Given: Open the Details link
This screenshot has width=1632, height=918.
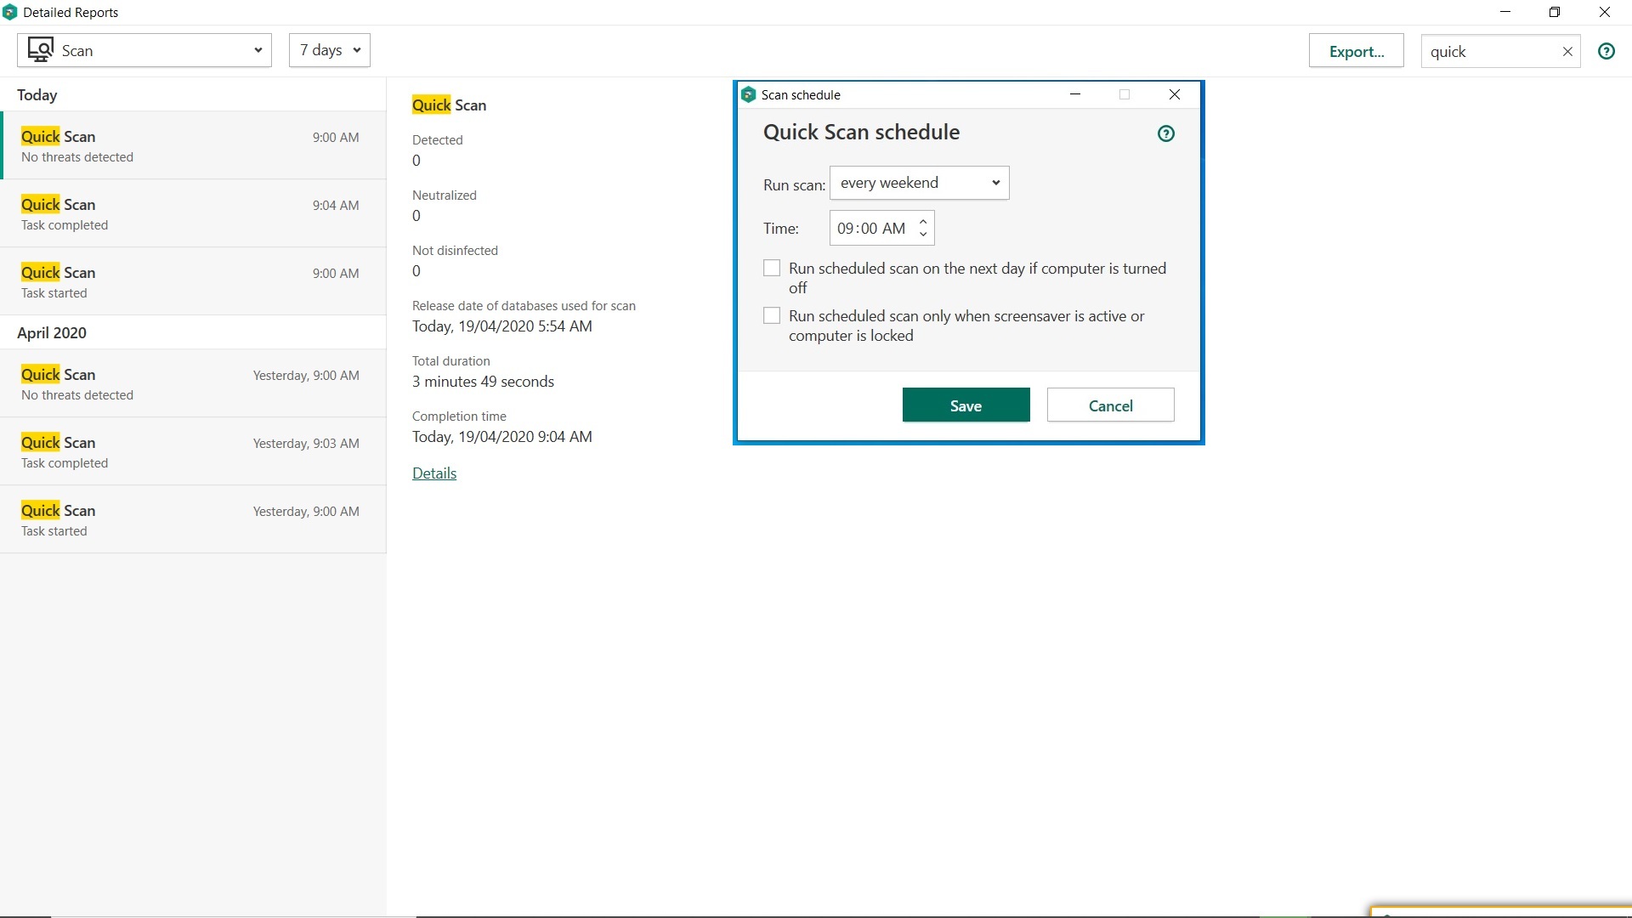Looking at the screenshot, I should [x=433, y=473].
